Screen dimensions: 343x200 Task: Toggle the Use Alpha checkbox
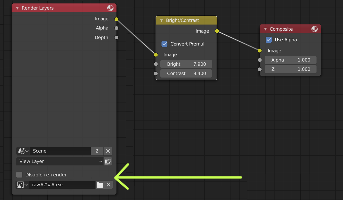click(269, 40)
